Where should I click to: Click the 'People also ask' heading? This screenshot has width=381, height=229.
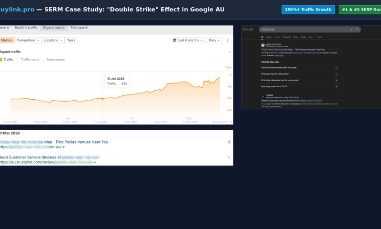[x=270, y=62]
